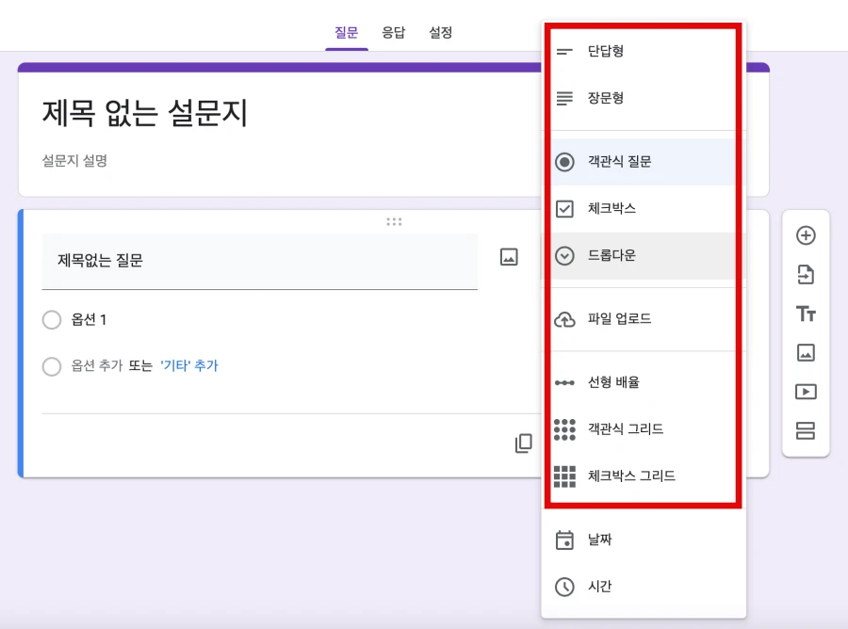Select the add title and description icon
848x629 pixels.
[806, 314]
